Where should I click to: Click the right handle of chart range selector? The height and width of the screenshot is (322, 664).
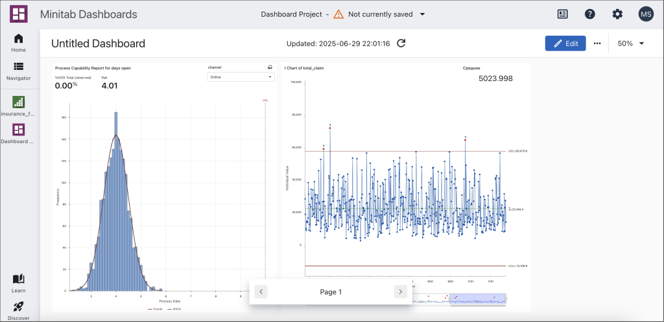pyautogui.click(x=506, y=299)
